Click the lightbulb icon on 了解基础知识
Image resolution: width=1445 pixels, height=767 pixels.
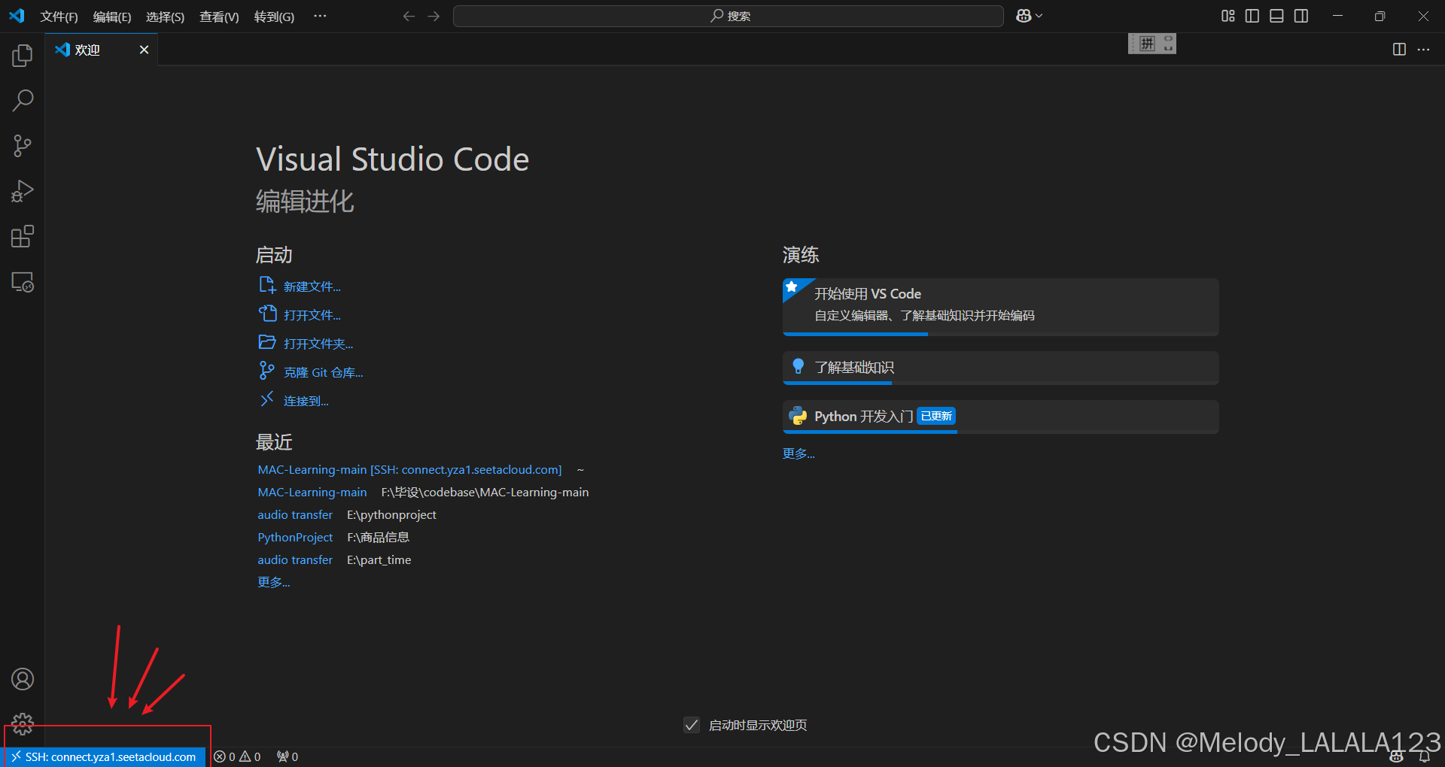[799, 366]
